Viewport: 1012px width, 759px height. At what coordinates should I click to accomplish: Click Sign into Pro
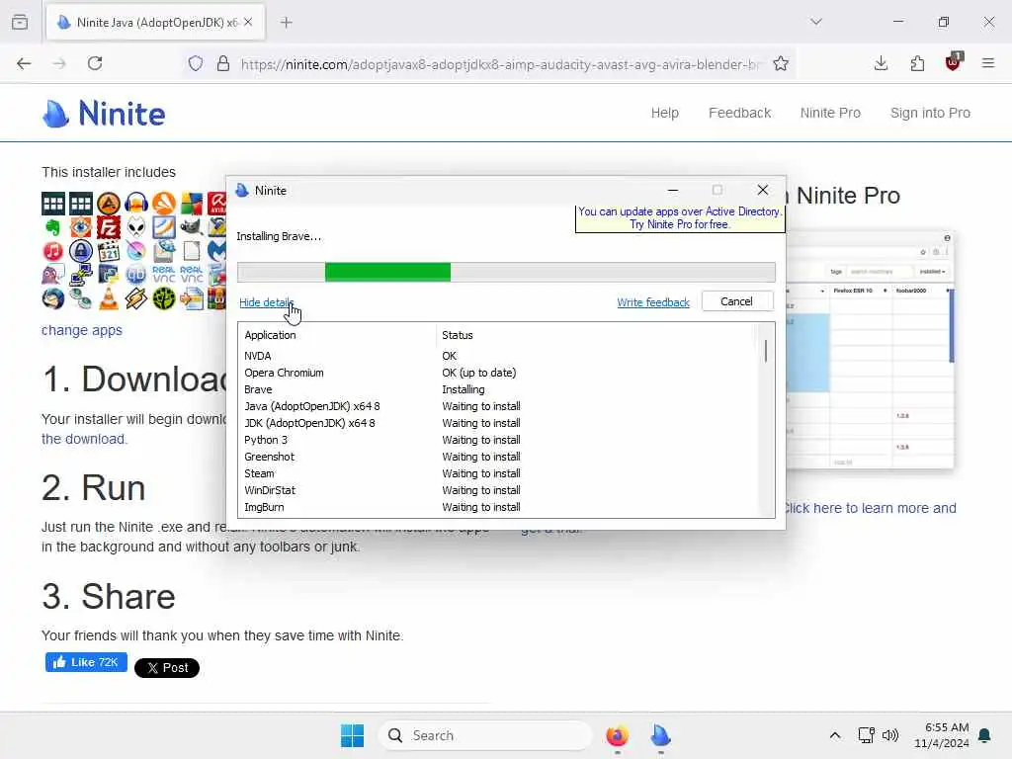(x=930, y=113)
